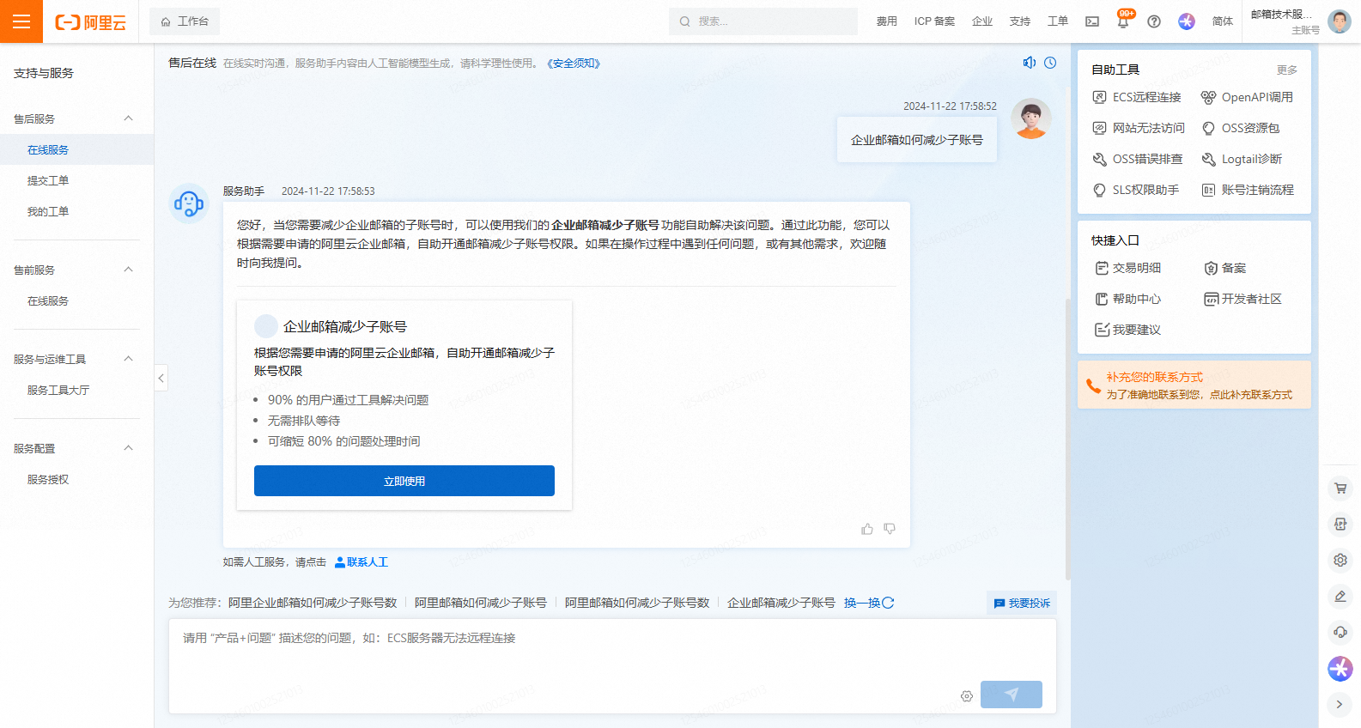Open OpenAPI调用 tool
Viewport: 1361px width, 728px height.
1247,97
